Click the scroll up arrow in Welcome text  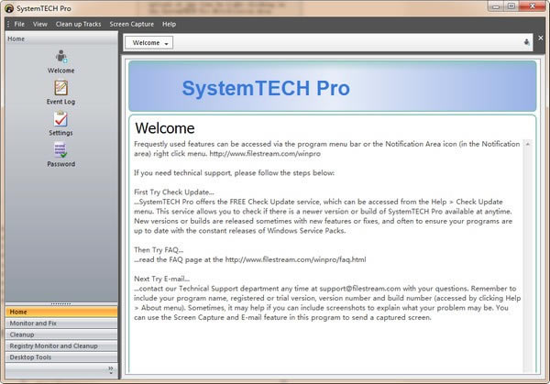pyautogui.click(x=528, y=144)
